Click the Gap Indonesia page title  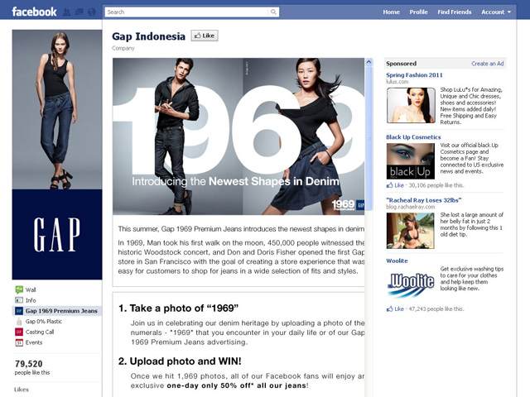148,36
